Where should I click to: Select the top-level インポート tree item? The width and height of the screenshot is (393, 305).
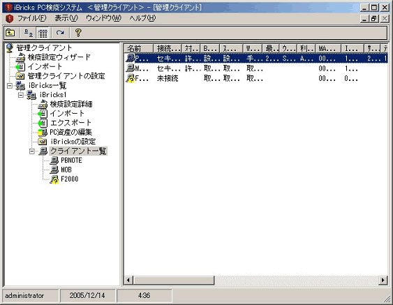tap(45, 67)
